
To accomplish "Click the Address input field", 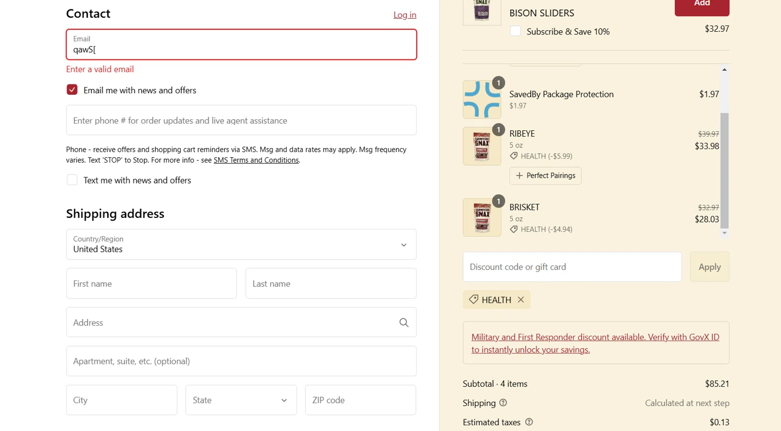I will 241,323.
